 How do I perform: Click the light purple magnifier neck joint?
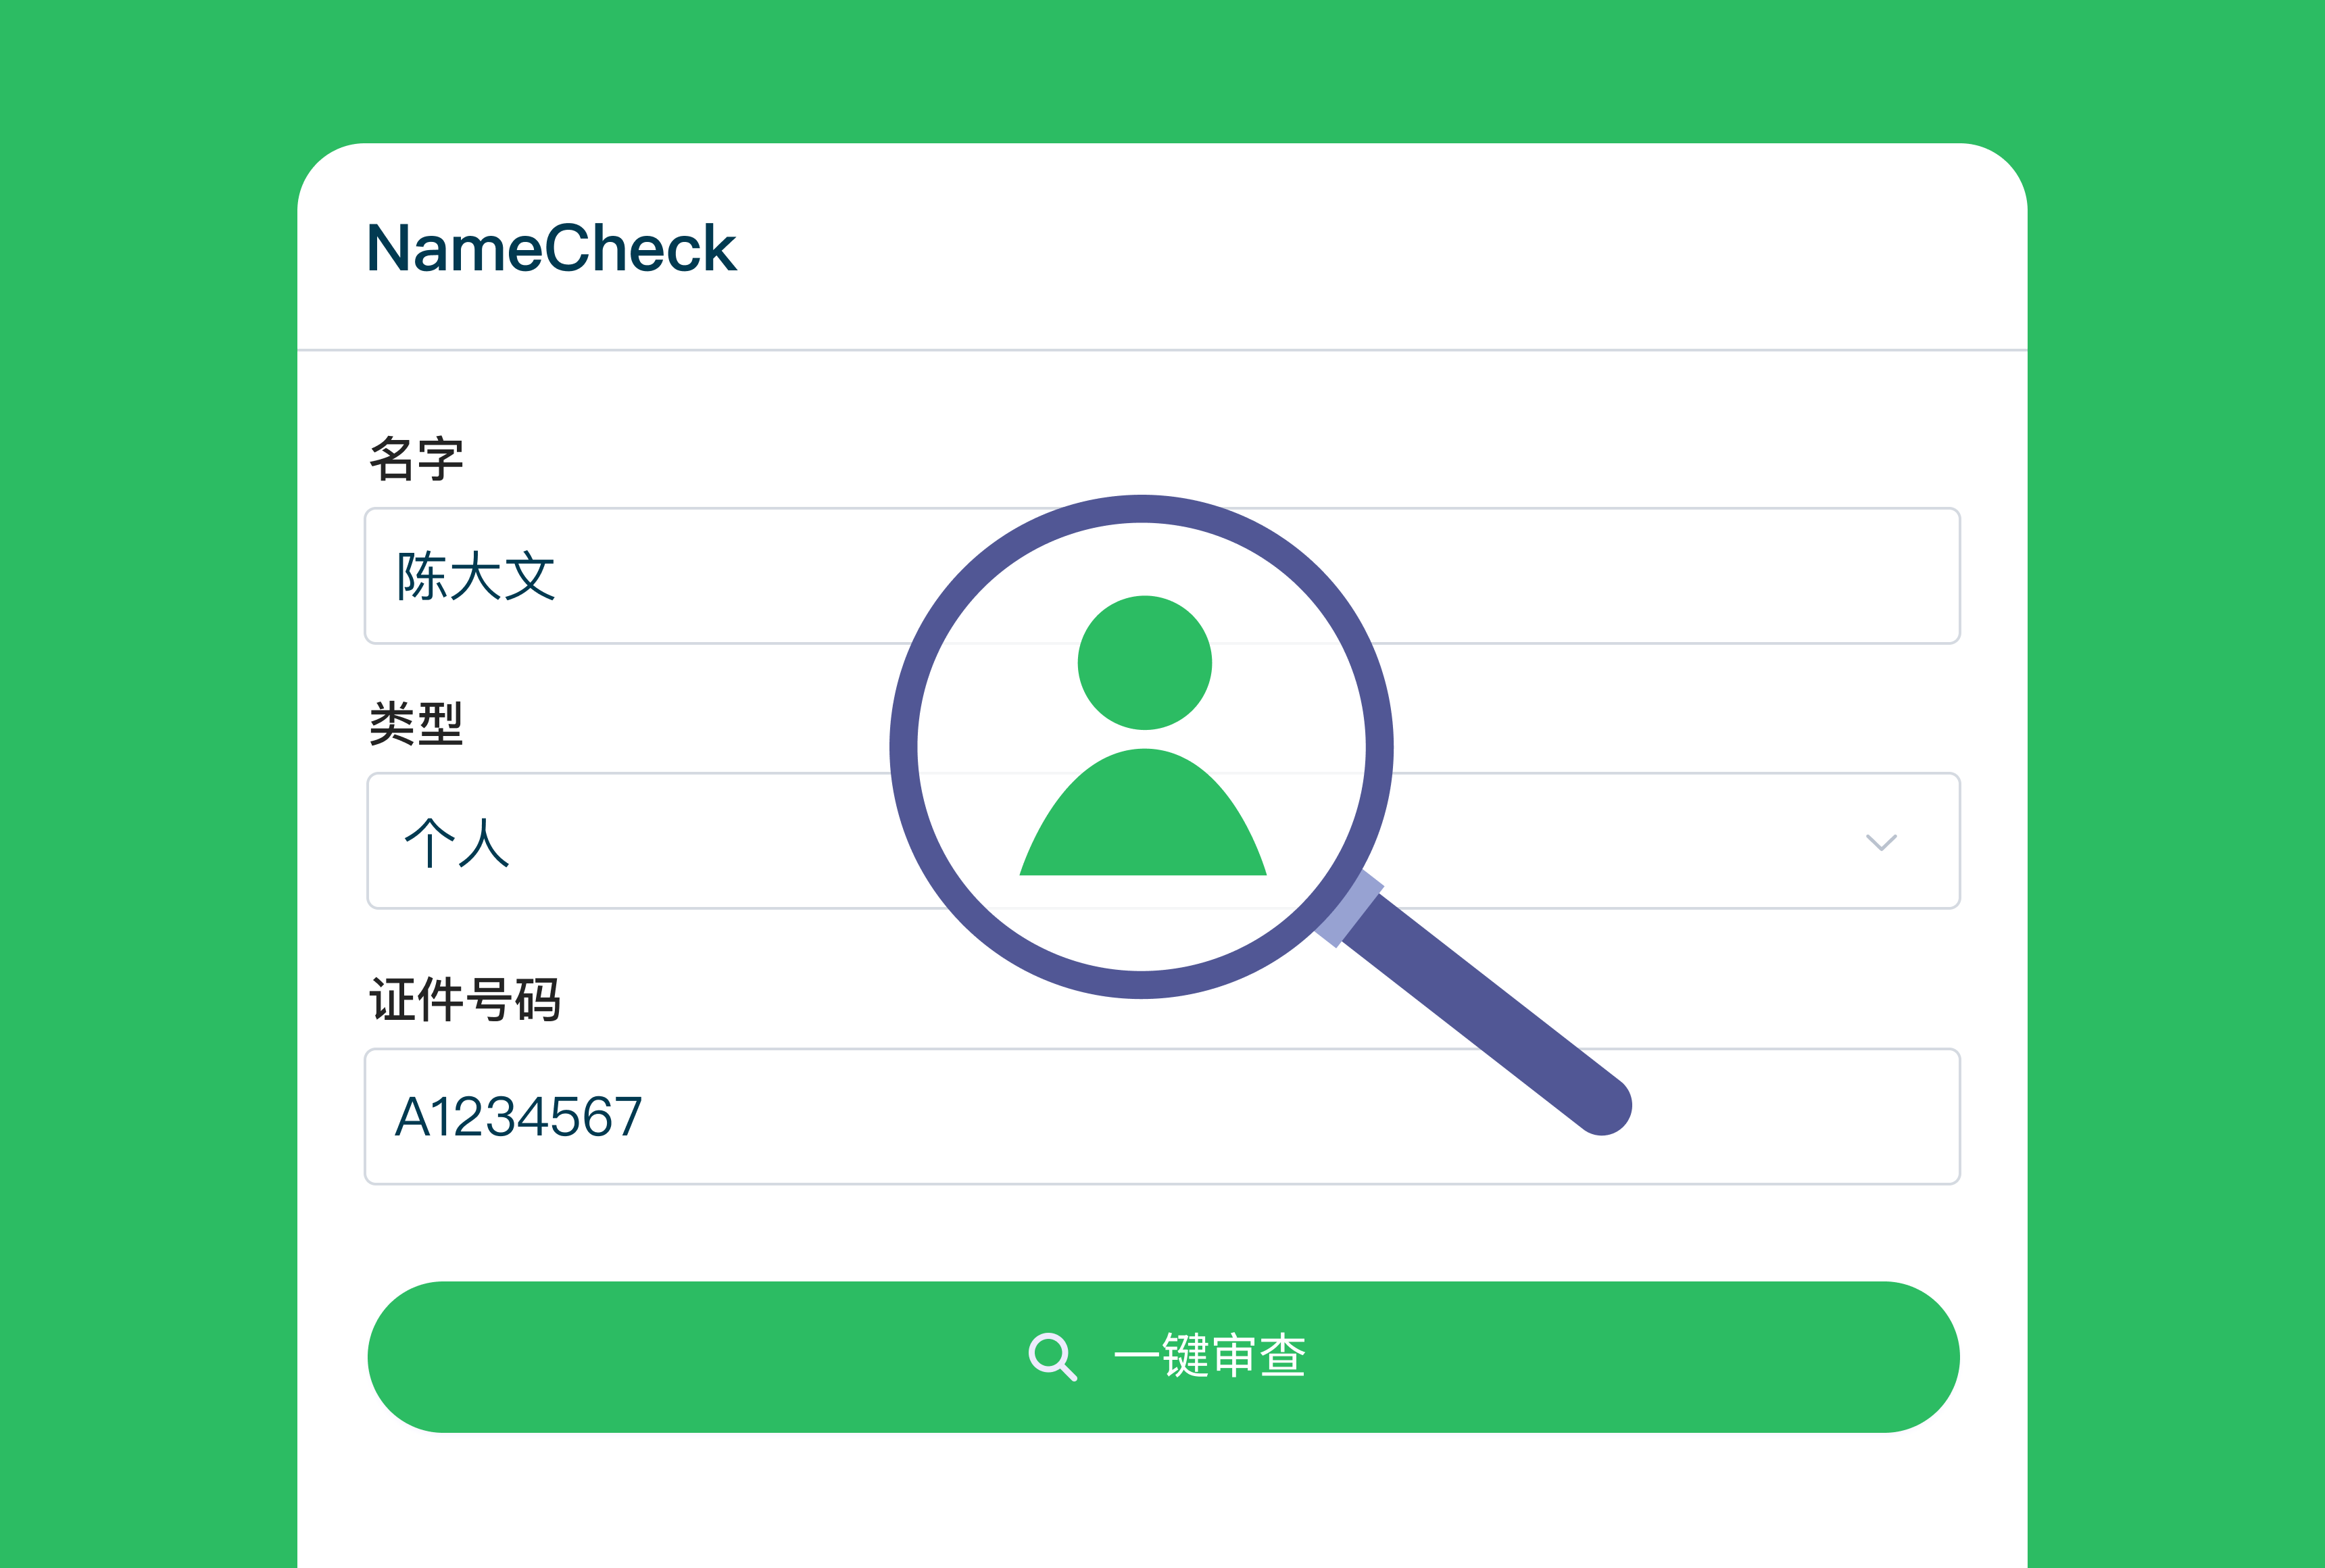tap(1349, 909)
